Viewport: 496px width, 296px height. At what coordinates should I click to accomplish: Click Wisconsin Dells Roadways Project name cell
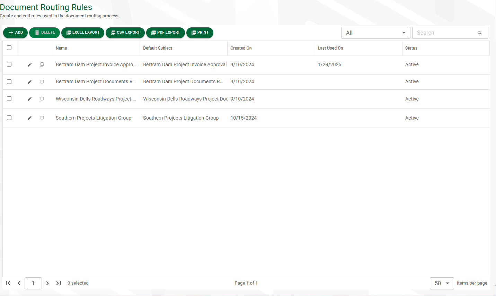coord(96,99)
